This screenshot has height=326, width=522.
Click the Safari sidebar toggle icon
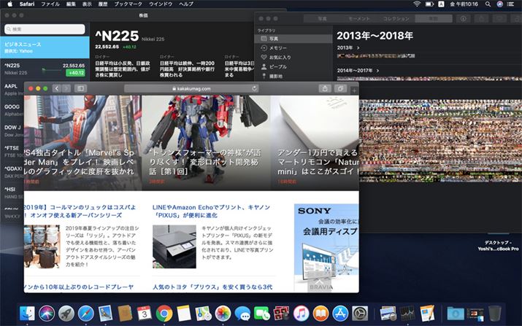(81, 88)
